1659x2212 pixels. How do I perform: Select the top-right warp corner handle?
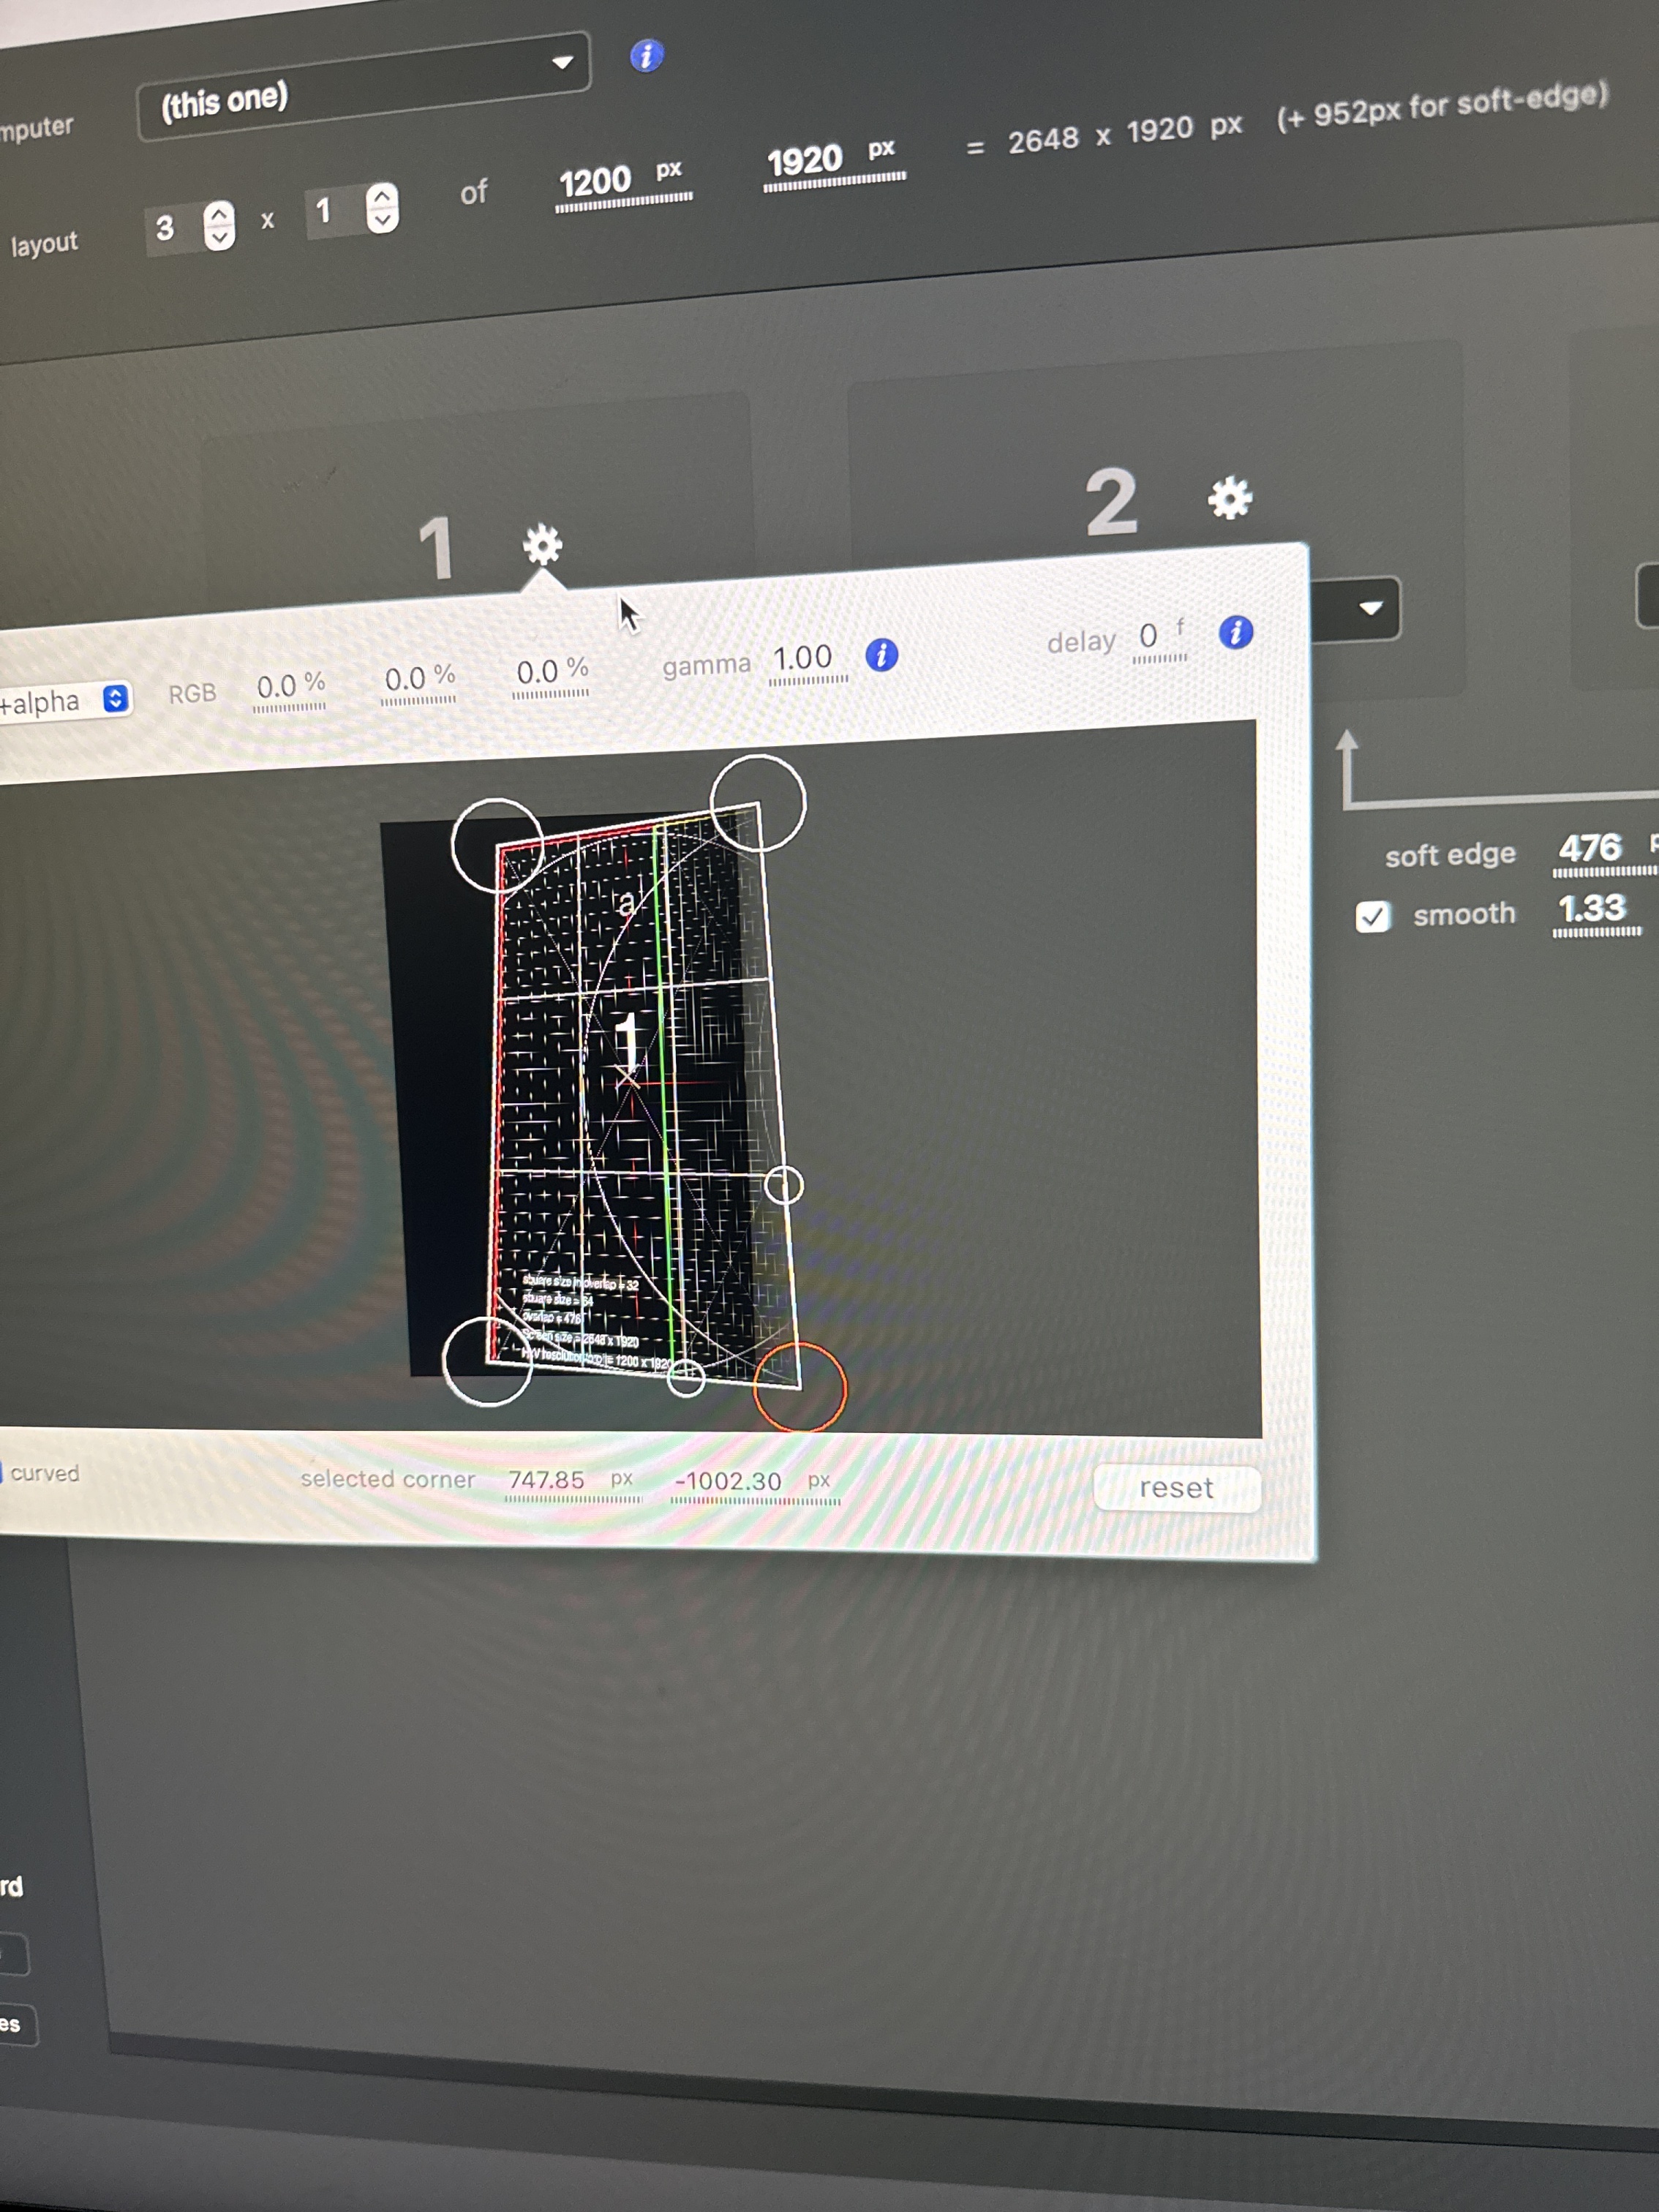click(x=758, y=803)
